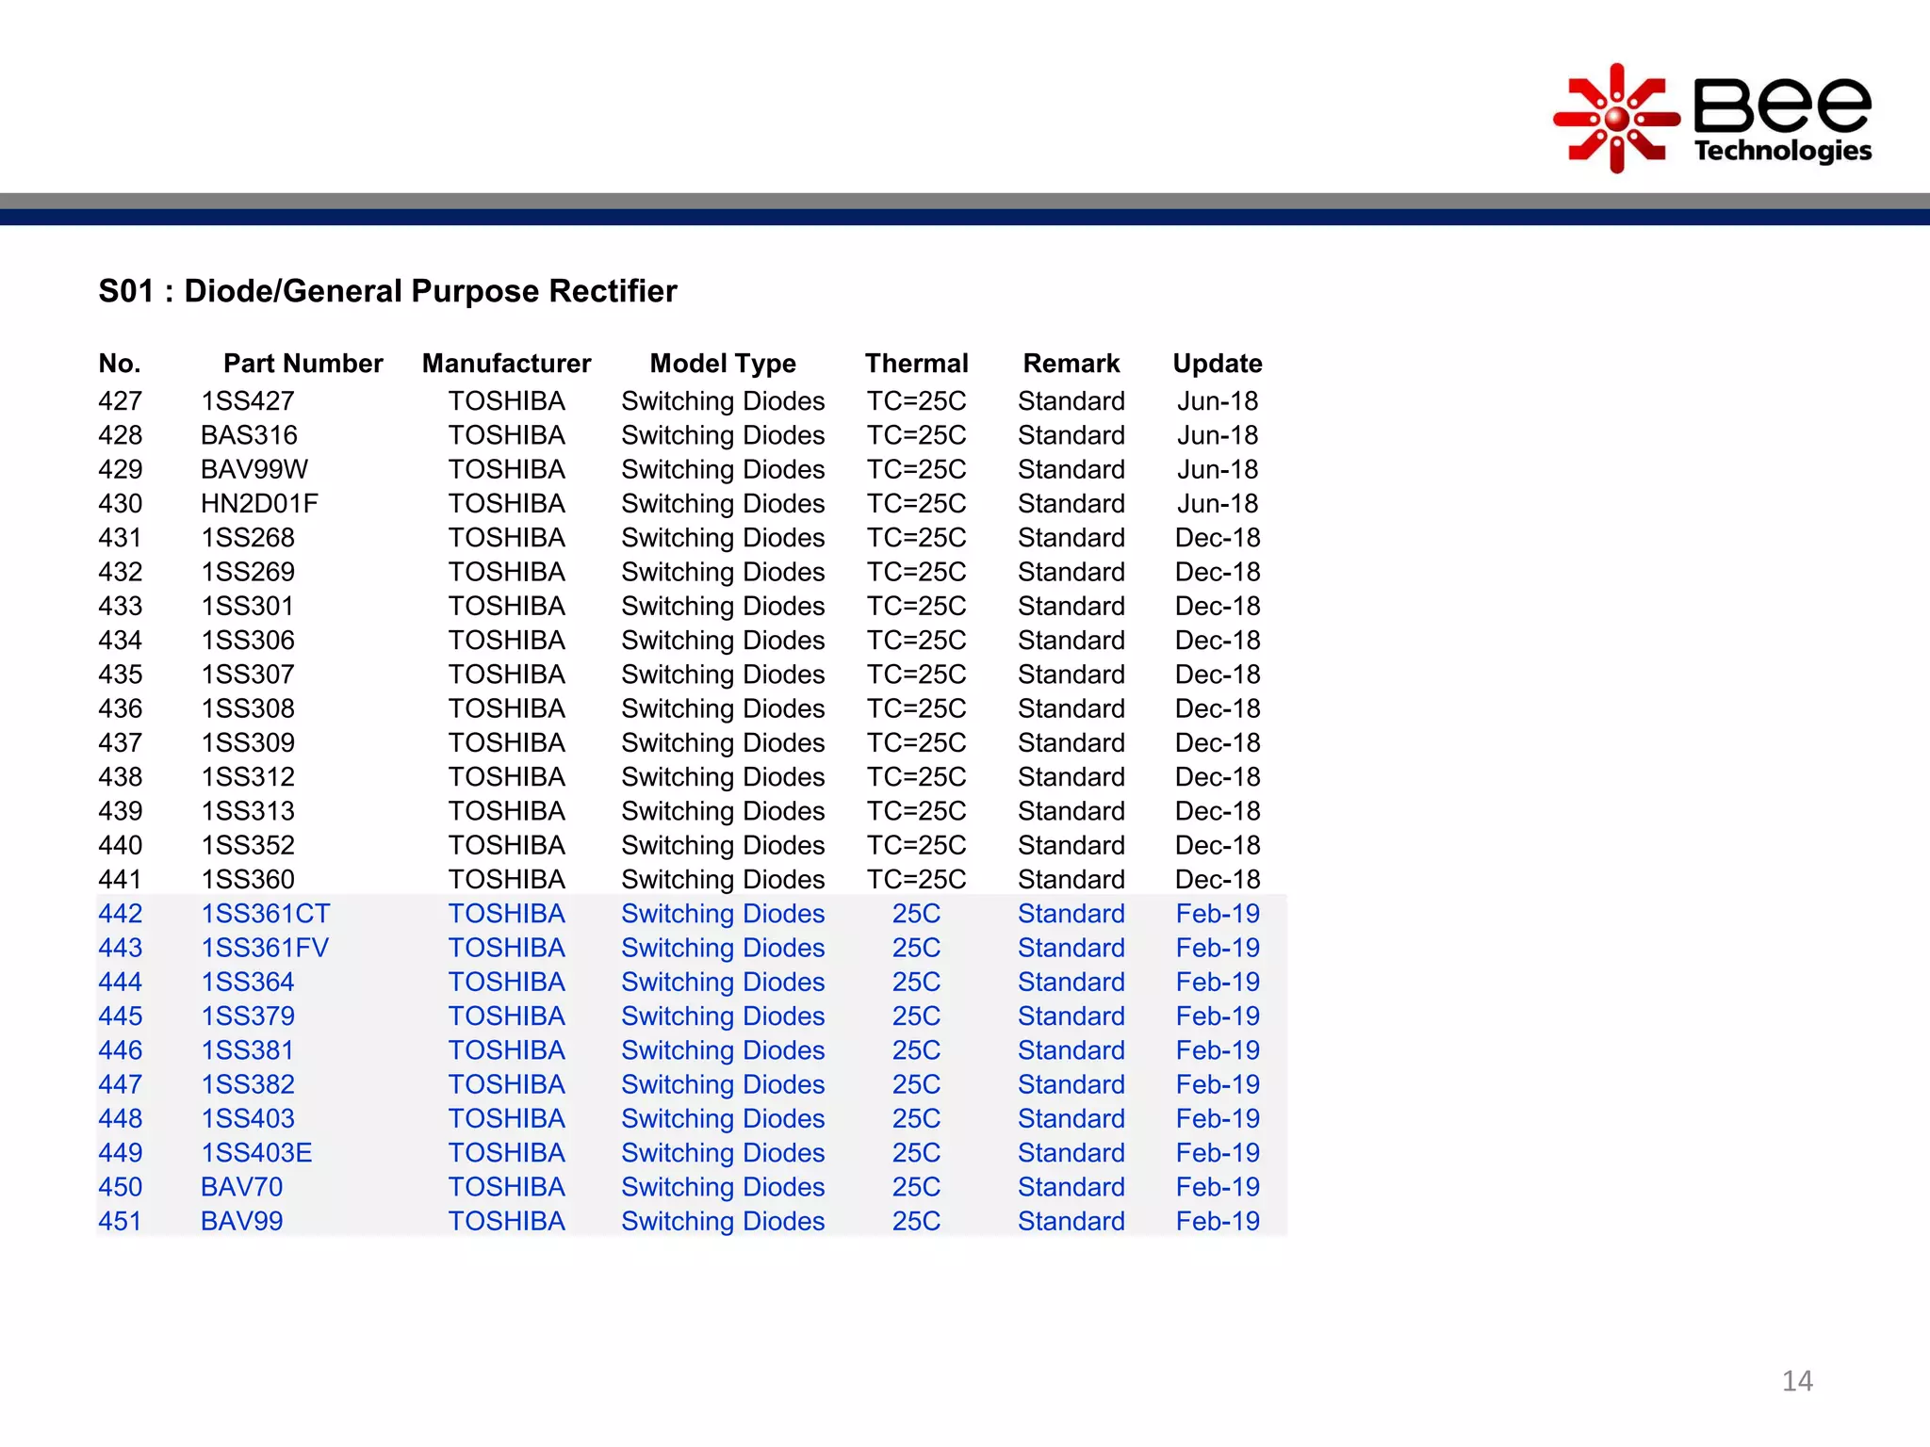
Task: Click the Thermal column header
Action: tap(916, 364)
